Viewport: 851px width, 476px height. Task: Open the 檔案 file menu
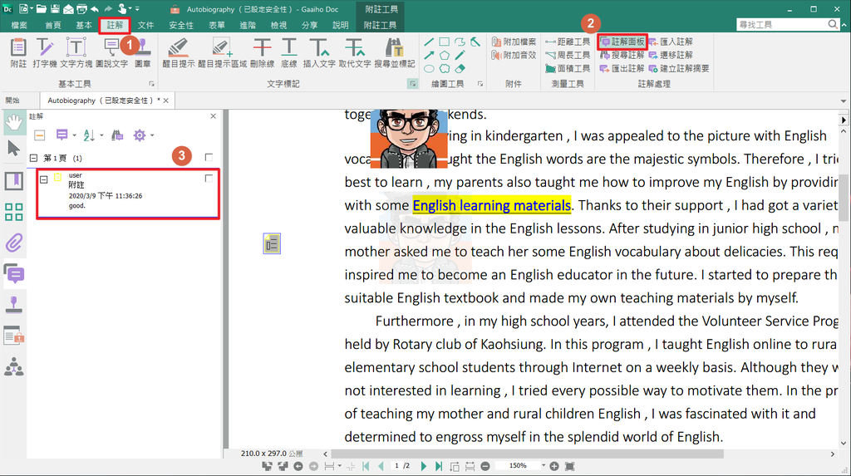[19, 26]
